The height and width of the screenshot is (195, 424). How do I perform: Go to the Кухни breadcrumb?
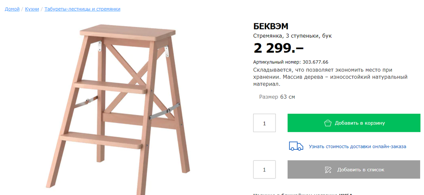(32, 9)
